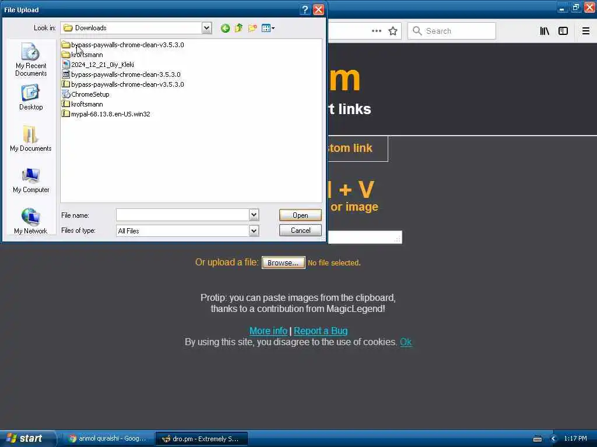Open My Computer in places bar
Screen dimensions: 597x447
31,180
